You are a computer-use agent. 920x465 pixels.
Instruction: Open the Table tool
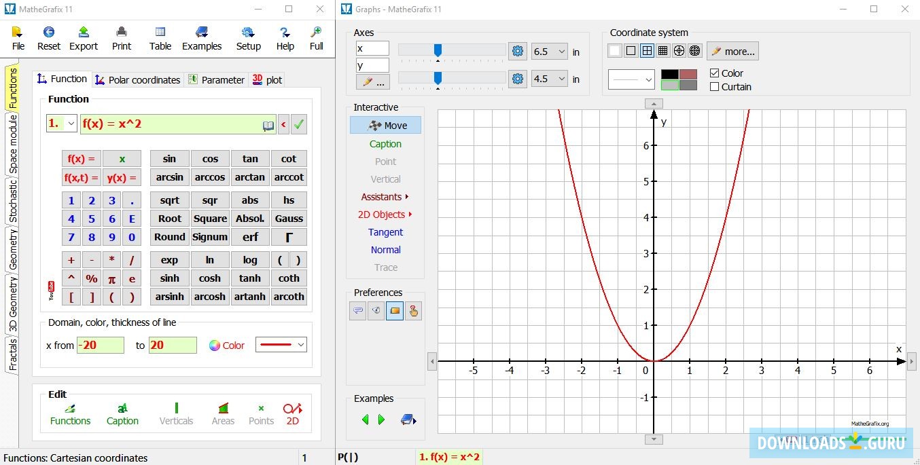(160, 38)
